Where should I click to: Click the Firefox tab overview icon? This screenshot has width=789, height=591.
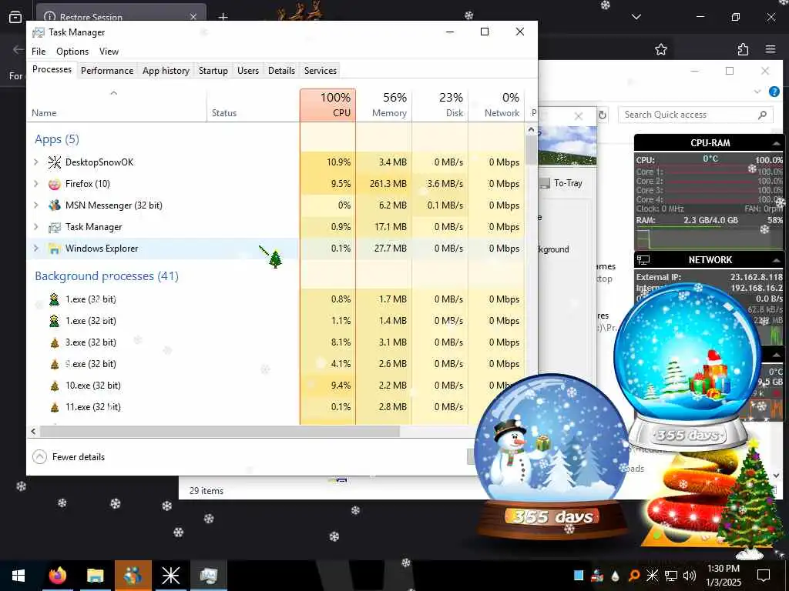tap(15, 17)
